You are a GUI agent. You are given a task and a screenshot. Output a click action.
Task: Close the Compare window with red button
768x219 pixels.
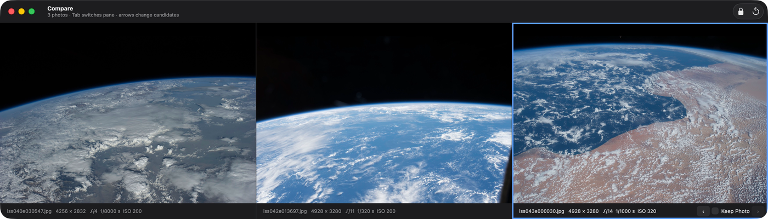pyautogui.click(x=12, y=11)
